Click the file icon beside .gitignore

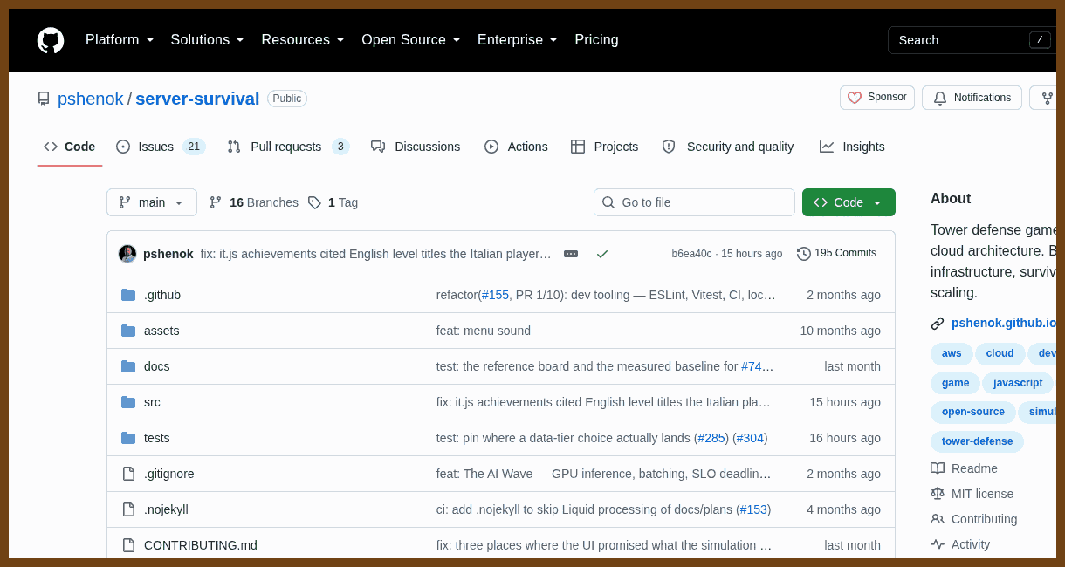coord(128,474)
